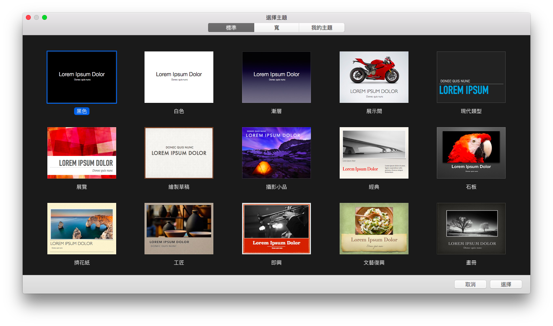Screen dimensions: 553x326
Task: Click the 繪製草稿 label text
Action: point(179,187)
